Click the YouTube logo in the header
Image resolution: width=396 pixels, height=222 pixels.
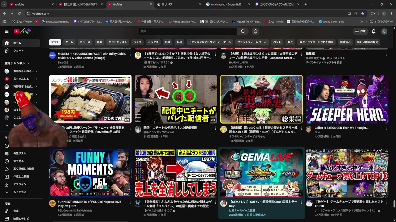(22, 31)
